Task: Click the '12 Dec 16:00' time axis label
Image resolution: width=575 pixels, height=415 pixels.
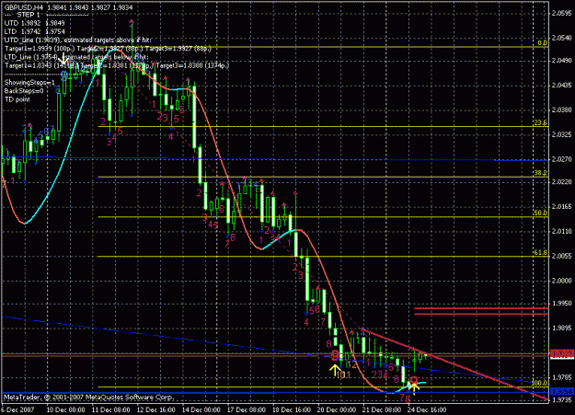Action: click(x=155, y=409)
